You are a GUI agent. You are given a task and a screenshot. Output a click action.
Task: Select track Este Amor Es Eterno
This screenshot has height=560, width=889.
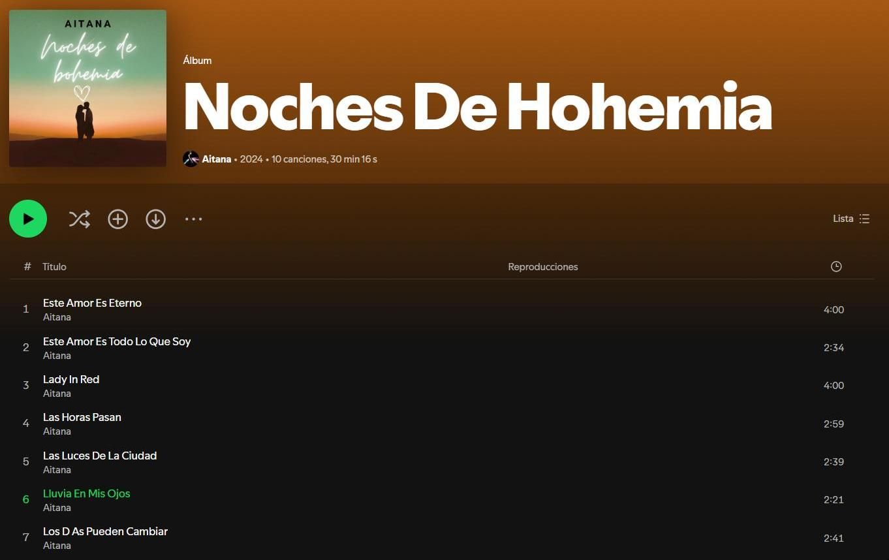pos(92,303)
